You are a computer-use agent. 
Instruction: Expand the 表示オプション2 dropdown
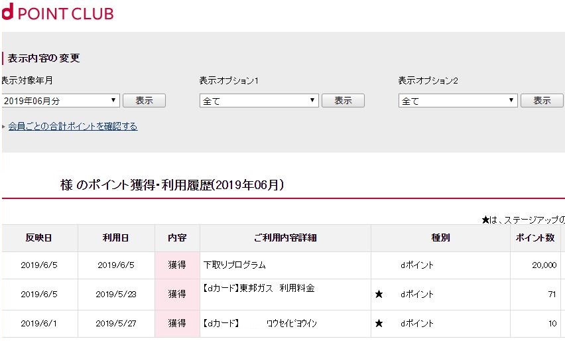[458, 101]
